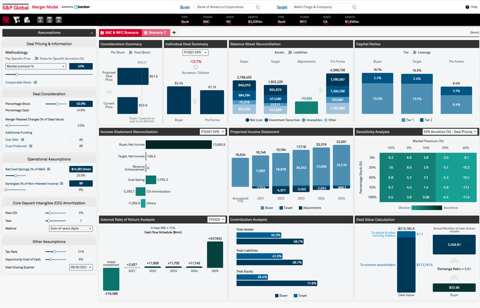Switch to the BAC & WFC Scenario tab
This screenshot has height=308, width=480.
point(120,32)
